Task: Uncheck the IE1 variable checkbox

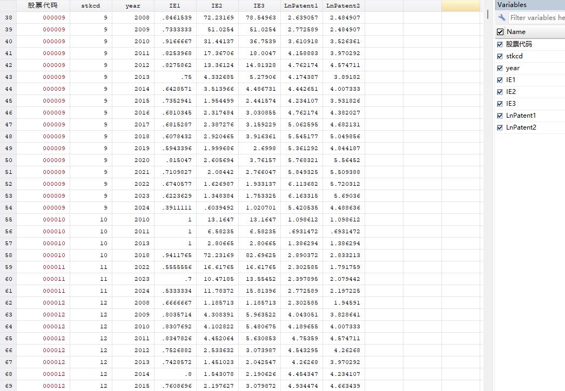Action: 500,80
